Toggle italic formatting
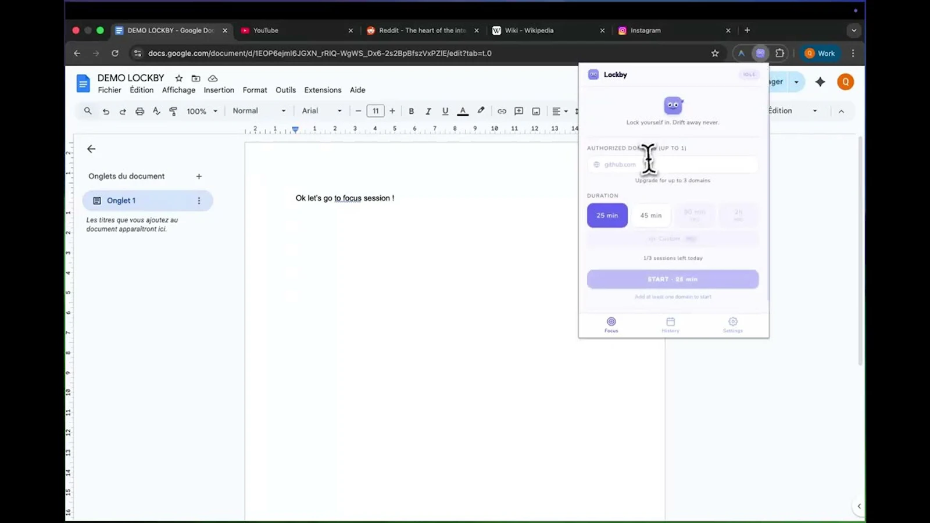930x523 pixels. (x=428, y=110)
